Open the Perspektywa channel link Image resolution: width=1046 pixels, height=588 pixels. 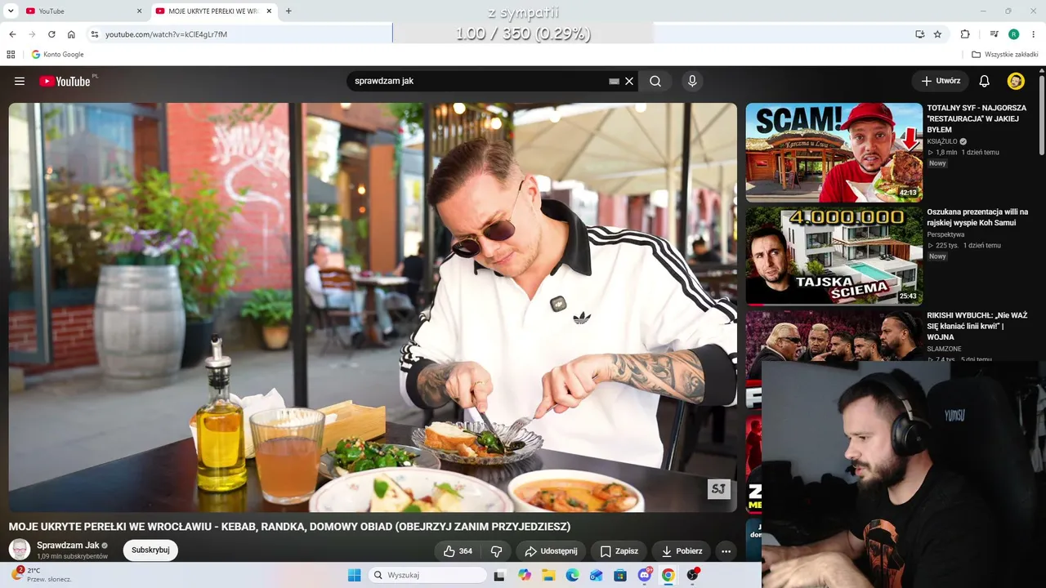pyautogui.click(x=945, y=234)
